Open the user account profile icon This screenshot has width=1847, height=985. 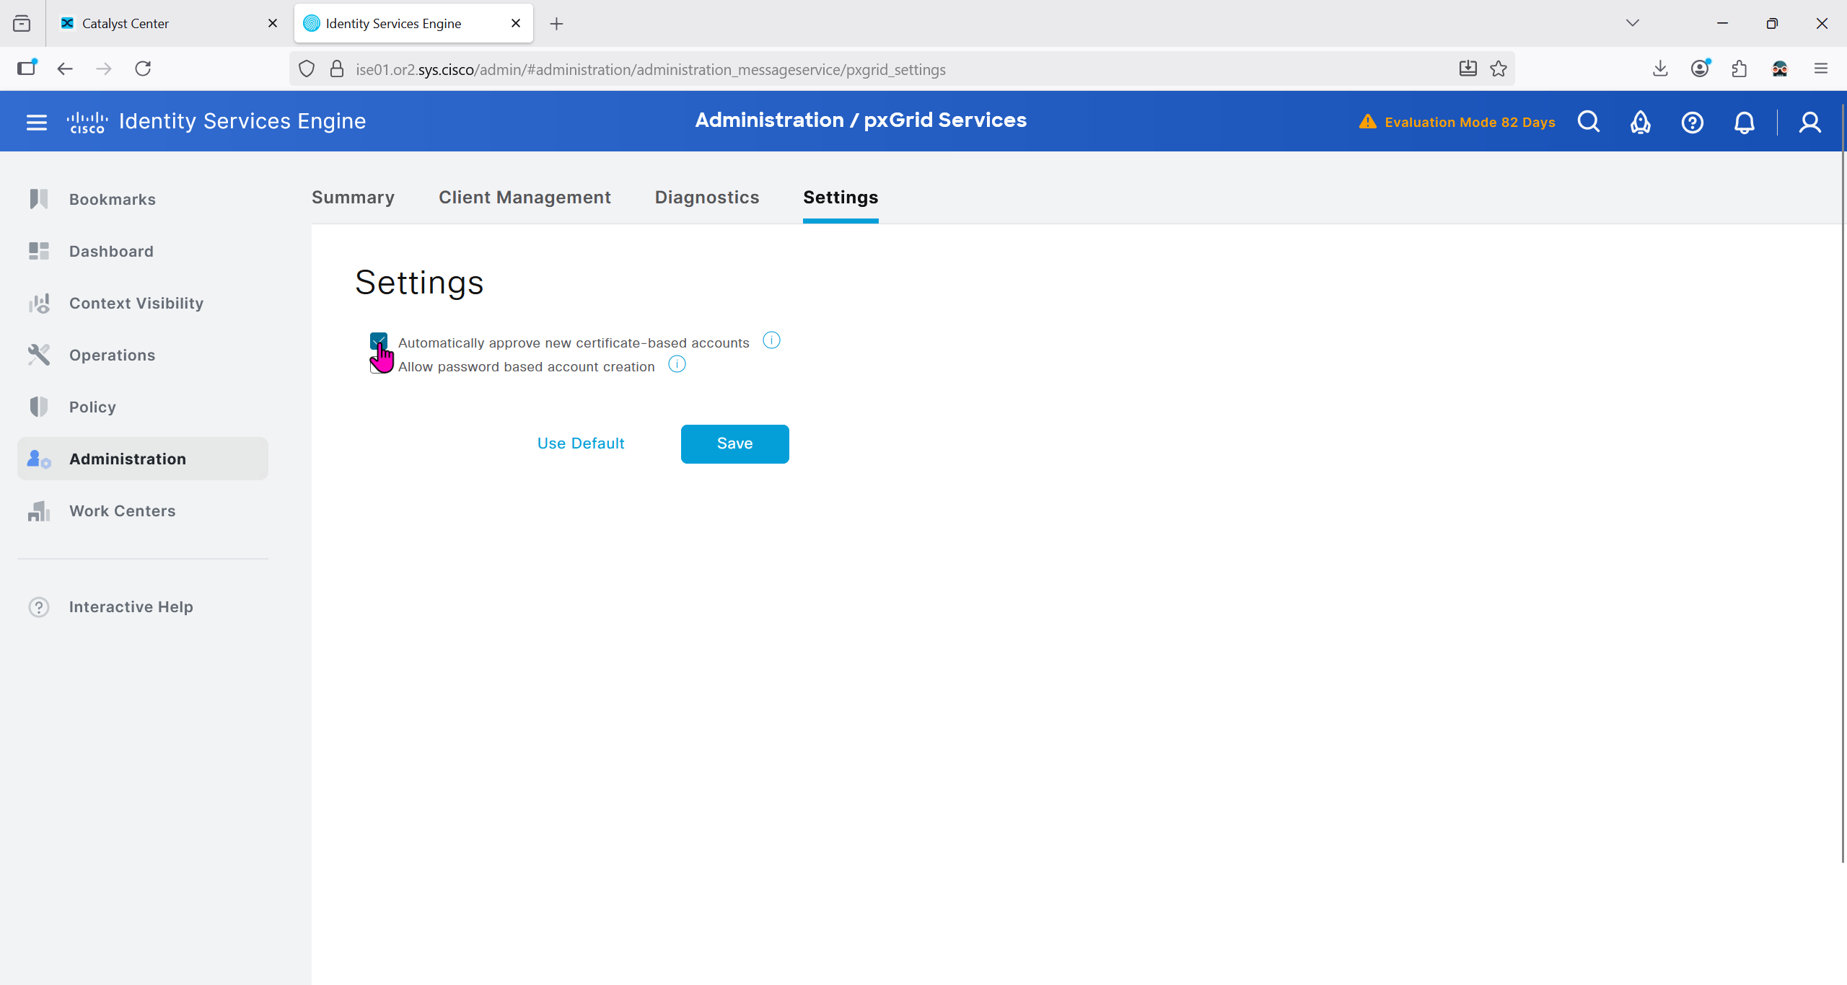1809,122
